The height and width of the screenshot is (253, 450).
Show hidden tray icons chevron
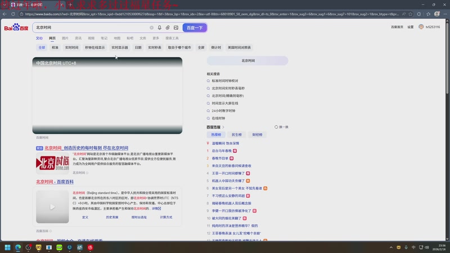391,247
